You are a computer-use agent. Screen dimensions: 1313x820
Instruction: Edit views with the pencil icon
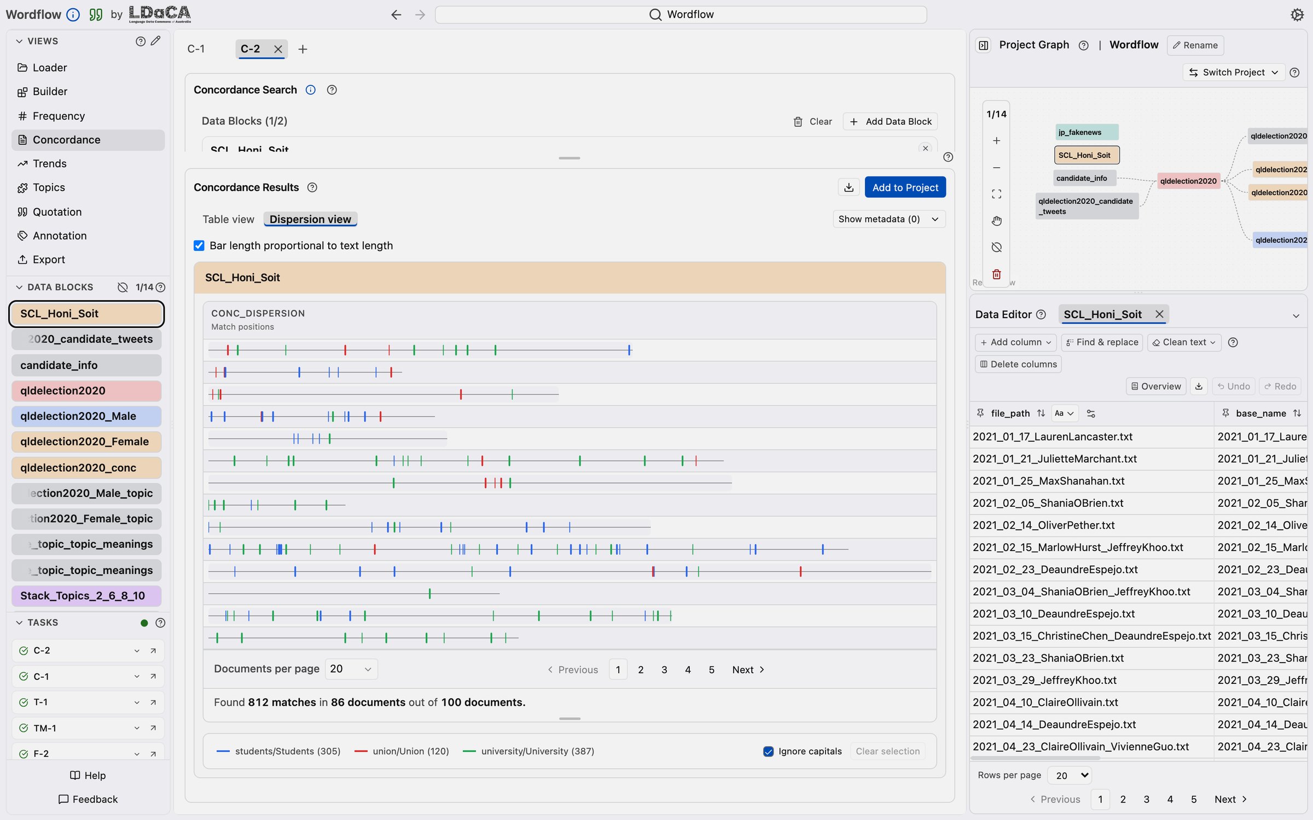156,41
